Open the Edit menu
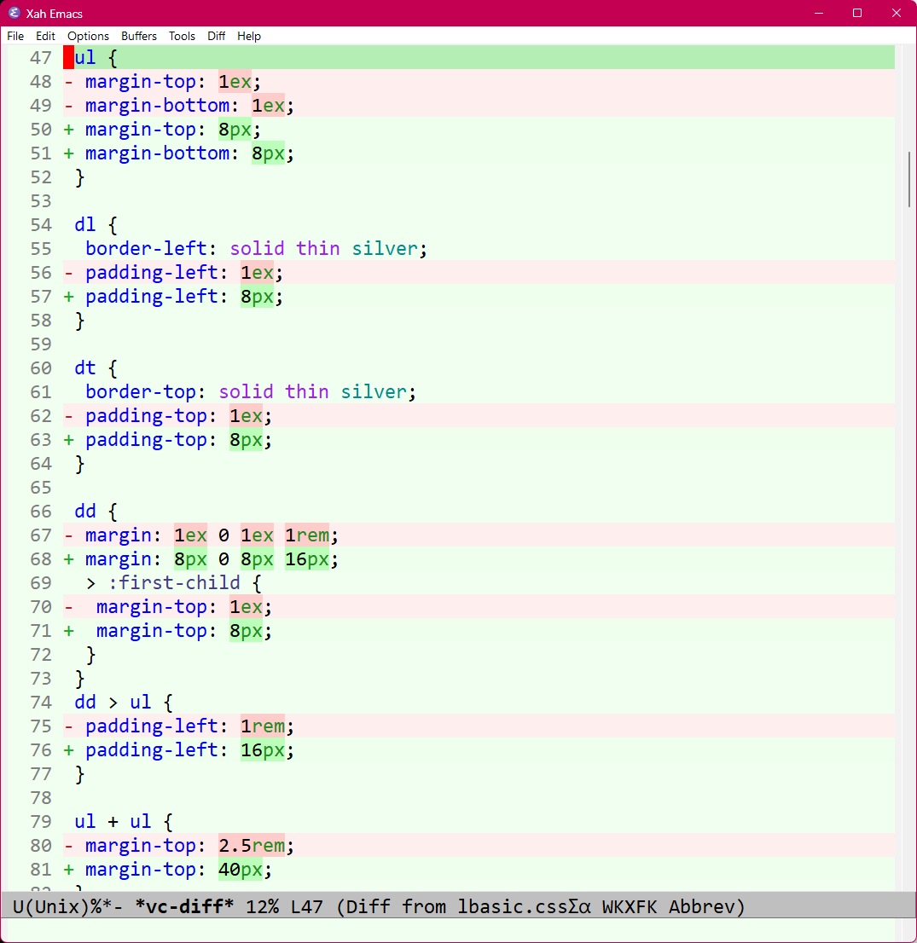This screenshot has width=917, height=943. click(45, 36)
